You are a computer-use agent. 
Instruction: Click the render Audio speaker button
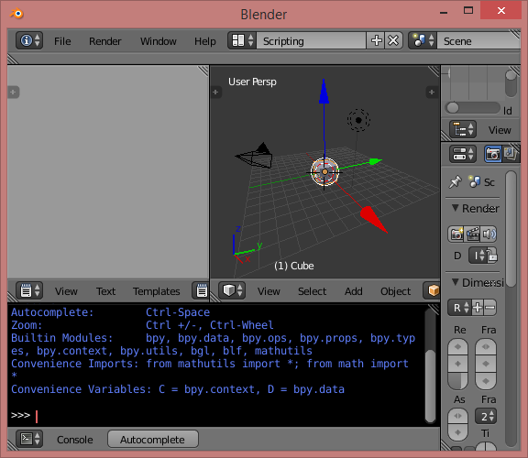pos(489,234)
